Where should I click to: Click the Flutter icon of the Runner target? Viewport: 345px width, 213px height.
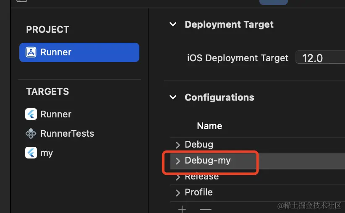(x=31, y=114)
